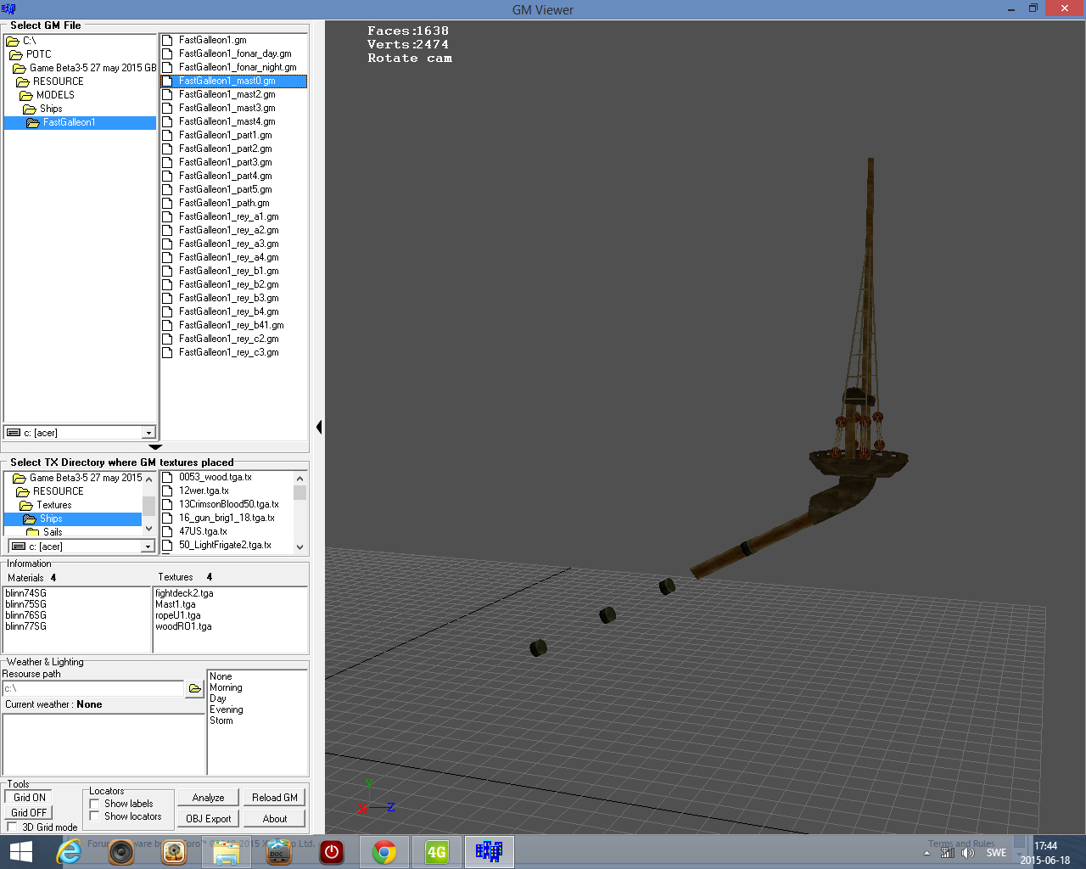The height and width of the screenshot is (869, 1086).
Task: Click the down triangle below file list
Action: (154, 446)
